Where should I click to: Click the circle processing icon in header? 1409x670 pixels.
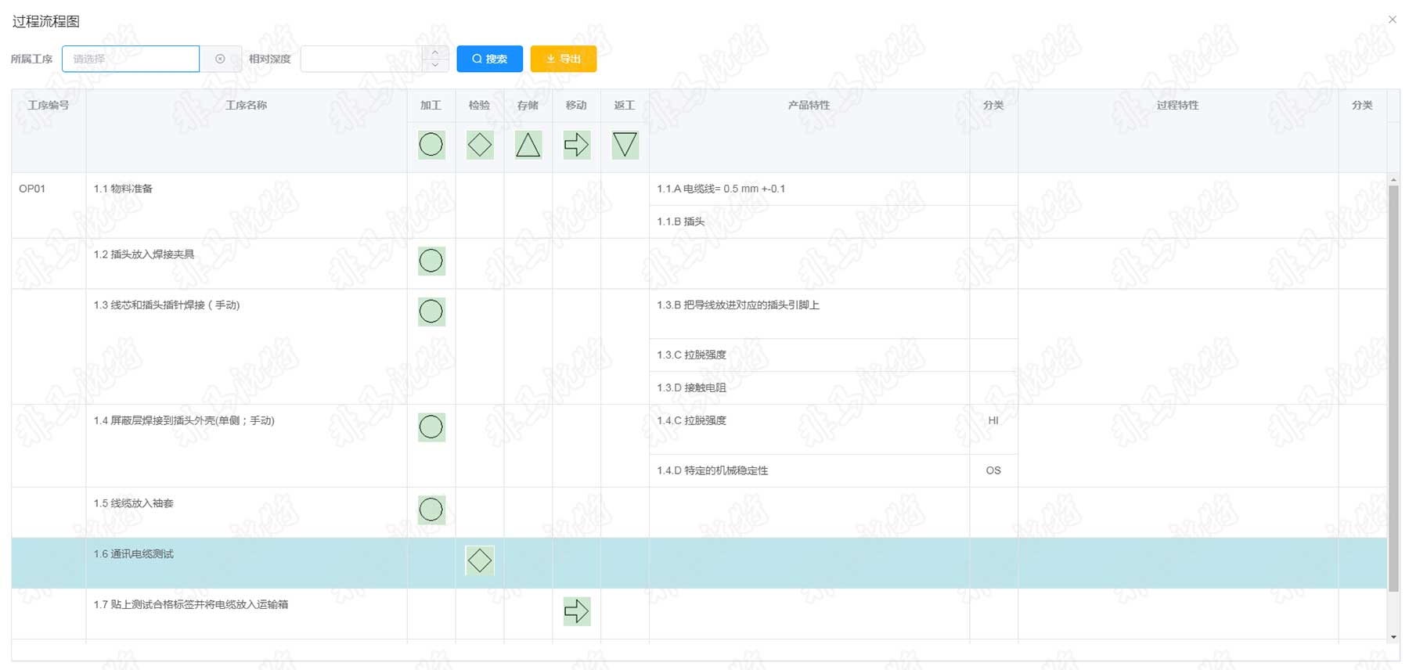[431, 145]
